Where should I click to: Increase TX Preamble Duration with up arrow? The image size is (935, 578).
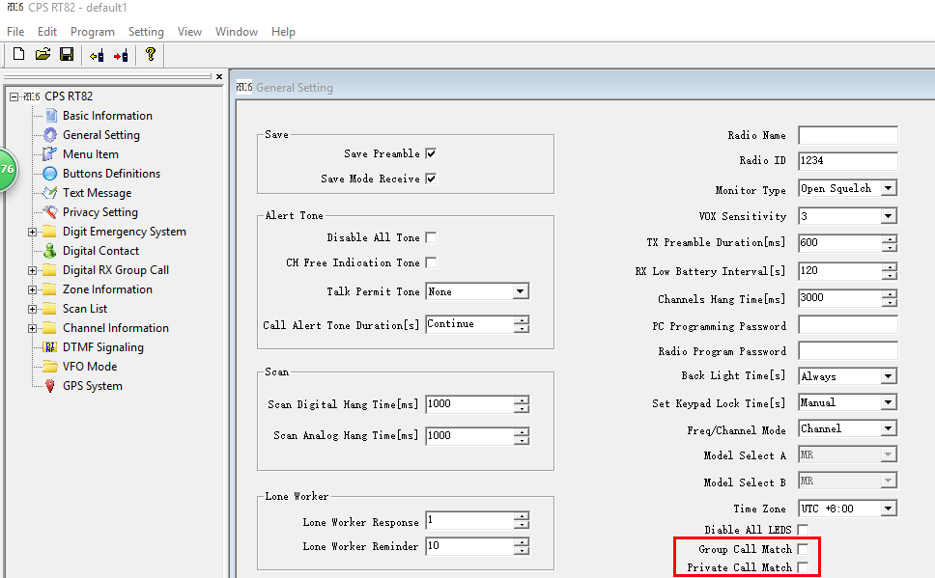point(890,239)
